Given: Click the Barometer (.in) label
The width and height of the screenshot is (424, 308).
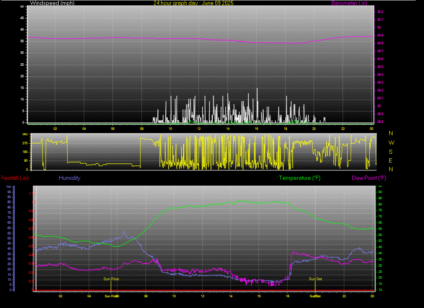Looking at the screenshot, I should (349, 3).
